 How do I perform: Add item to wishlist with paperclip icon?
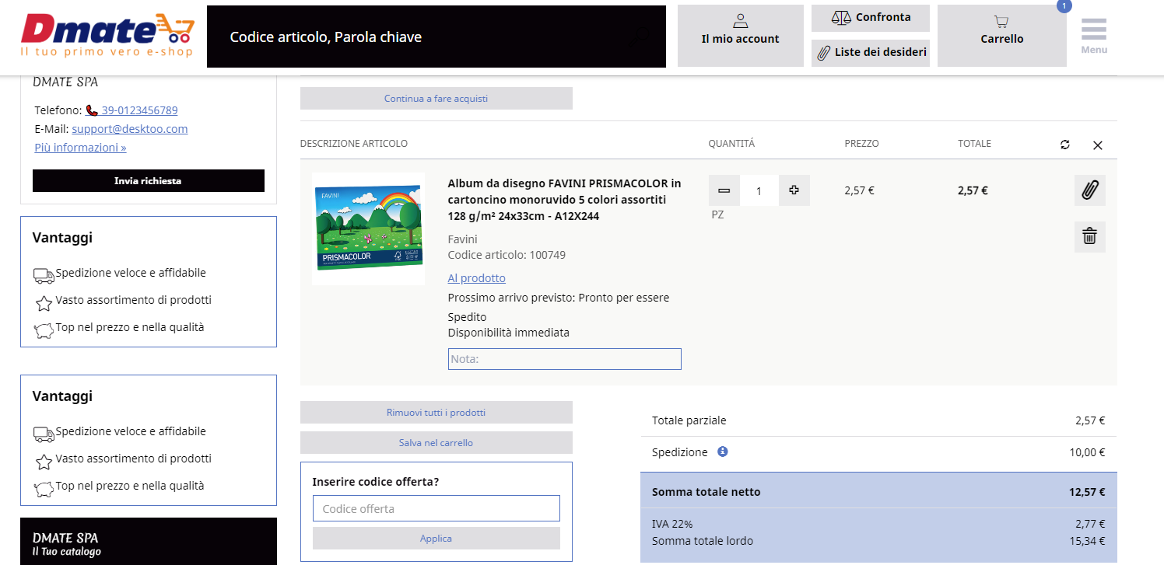click(1090, 190)
